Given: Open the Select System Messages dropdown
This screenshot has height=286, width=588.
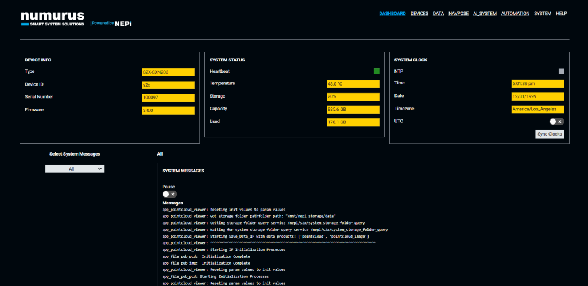Looking at the screenshot, I should pos(75,169).
